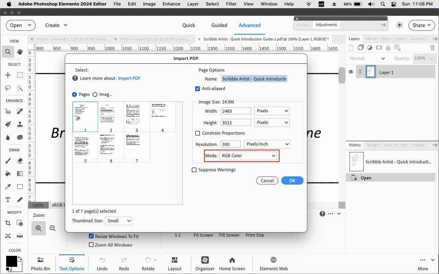The image size is (439, 274).
Task: Open the Thumbnail Size dropdown
Action: click(x=118, y=221)
